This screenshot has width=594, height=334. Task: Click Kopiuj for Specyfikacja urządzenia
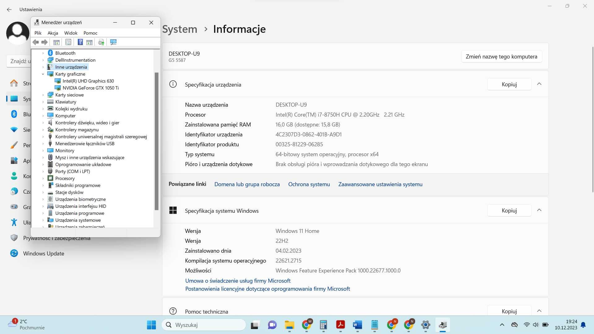509,84
